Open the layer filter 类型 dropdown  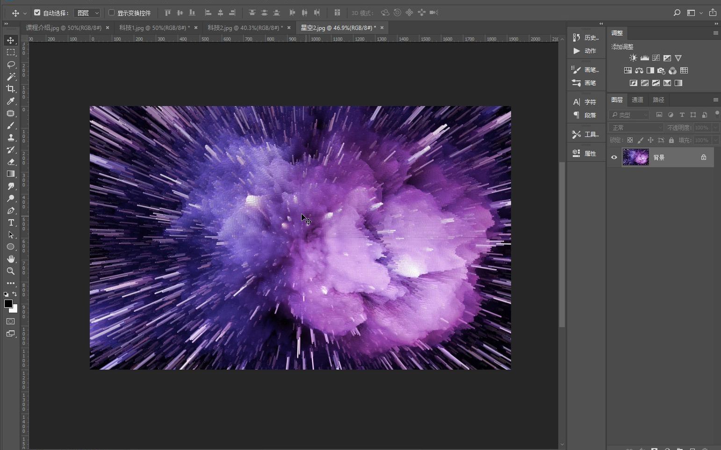coord(629,114)
